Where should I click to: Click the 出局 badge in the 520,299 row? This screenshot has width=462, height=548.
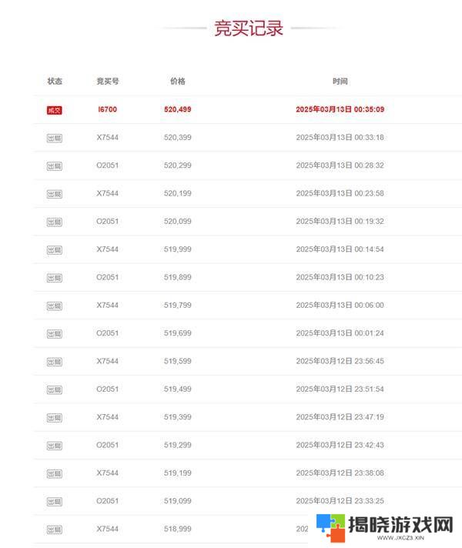pos(54,166)
